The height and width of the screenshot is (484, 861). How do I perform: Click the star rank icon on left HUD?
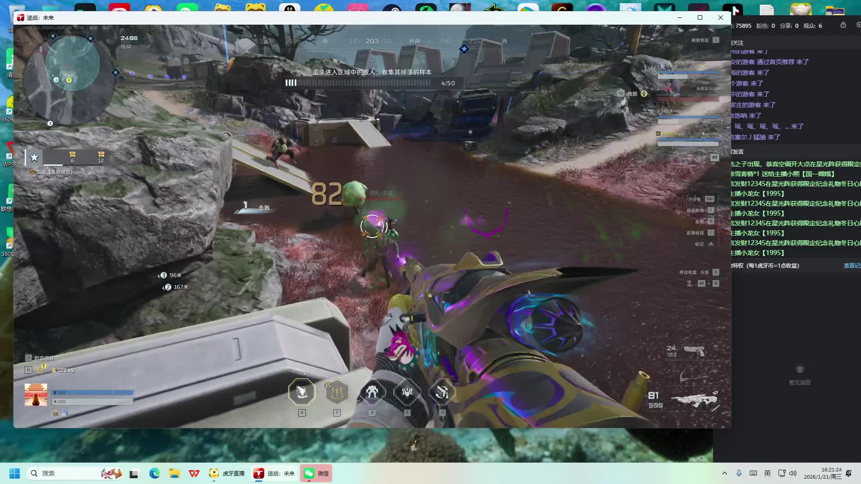(34, 157)
